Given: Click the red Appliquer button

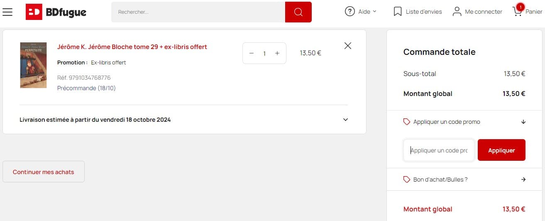Looking at the screenshot, I should click(x=501, y=150).
